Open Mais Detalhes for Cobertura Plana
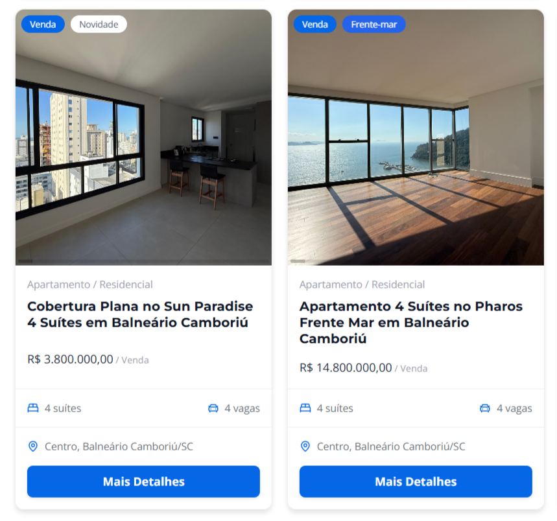The height and width of the screenshot is (521, 557). pos(143,481)
